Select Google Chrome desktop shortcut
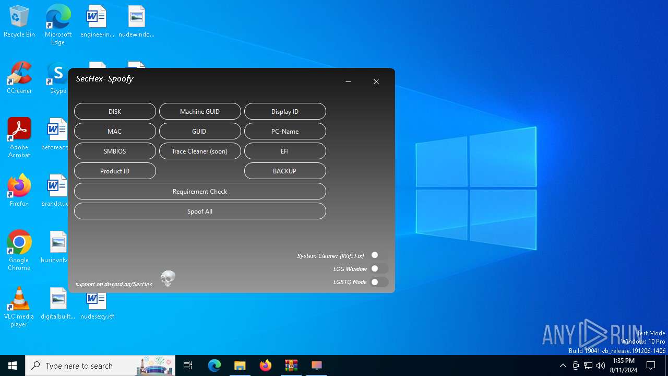Image resolution: width=668 pixels, height=376 pixels. click(19, 251)
